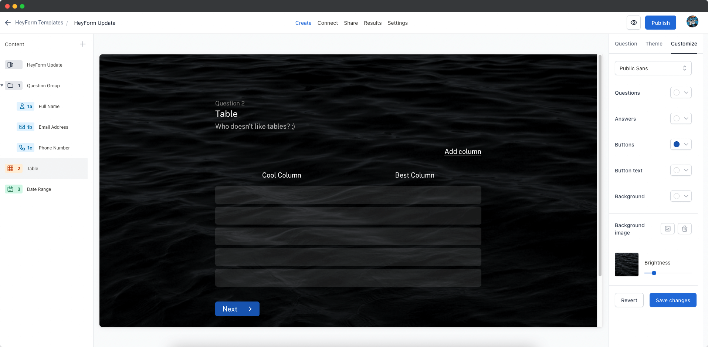Click the Best Column header
708x347 pixels.
[414, 175]
